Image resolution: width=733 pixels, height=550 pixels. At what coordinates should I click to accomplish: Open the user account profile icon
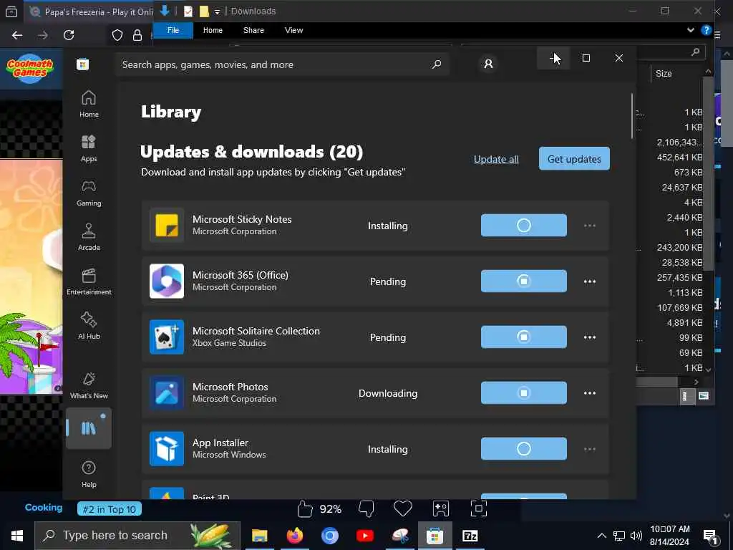488,64
